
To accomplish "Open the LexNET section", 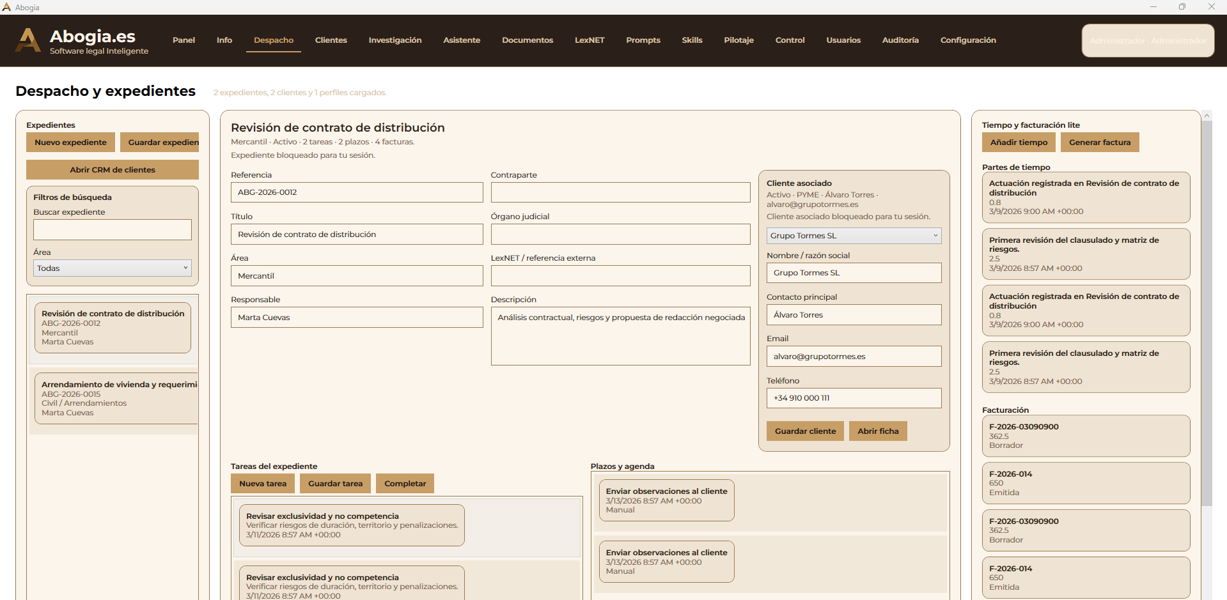I will pyautogui.click(x=589, y=40).
